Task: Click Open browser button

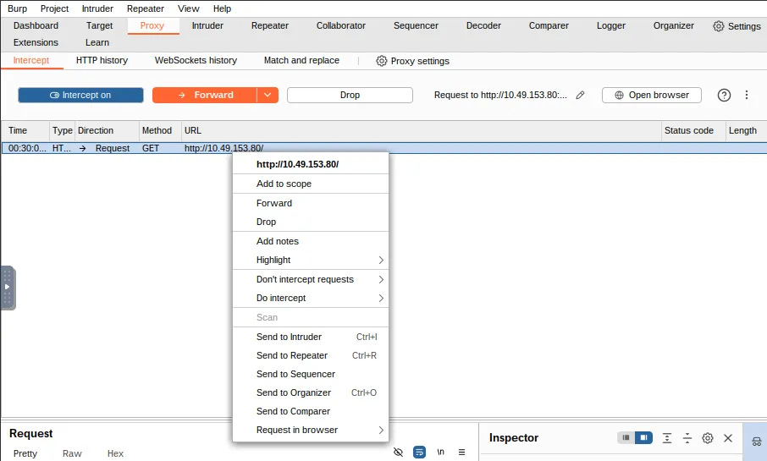Action: [x=652, y=96]
